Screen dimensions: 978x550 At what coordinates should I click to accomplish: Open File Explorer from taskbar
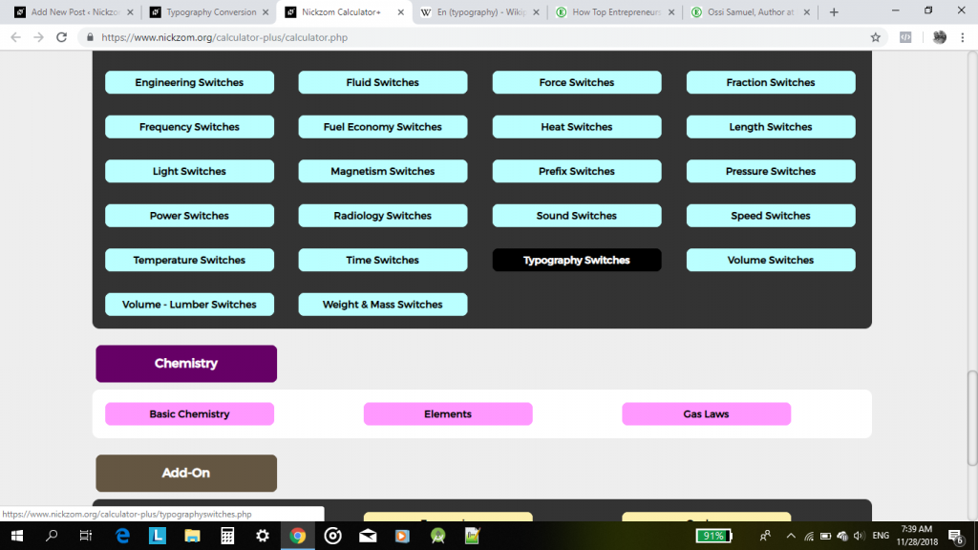tap(192, 536)
